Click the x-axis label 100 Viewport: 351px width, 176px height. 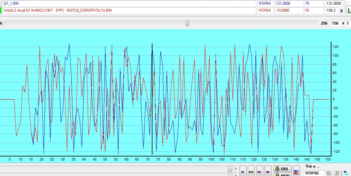(x=211, y=160)
